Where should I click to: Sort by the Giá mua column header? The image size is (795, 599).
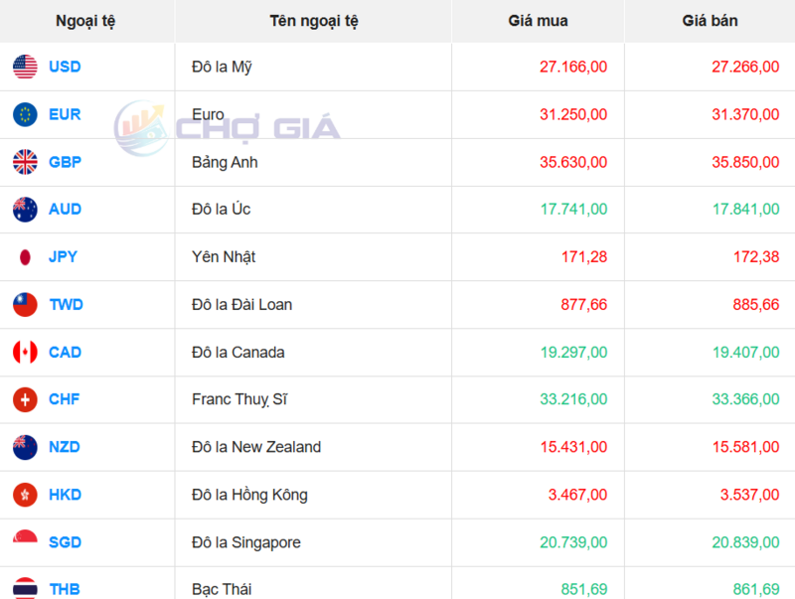[538, 21]
